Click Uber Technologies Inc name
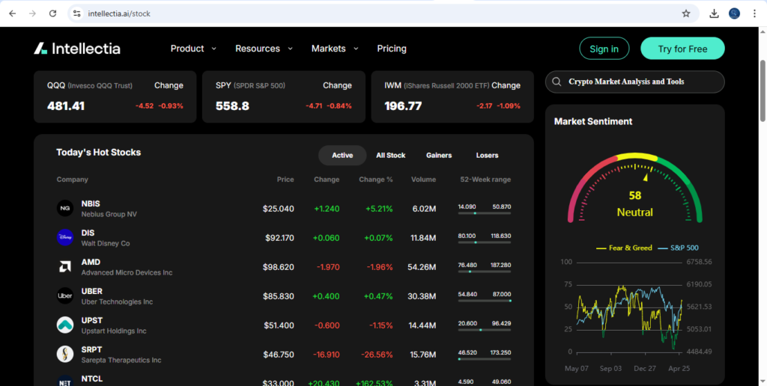Viewport: 767px width, 386px height. pyautogui.click(x=117, y=302)
